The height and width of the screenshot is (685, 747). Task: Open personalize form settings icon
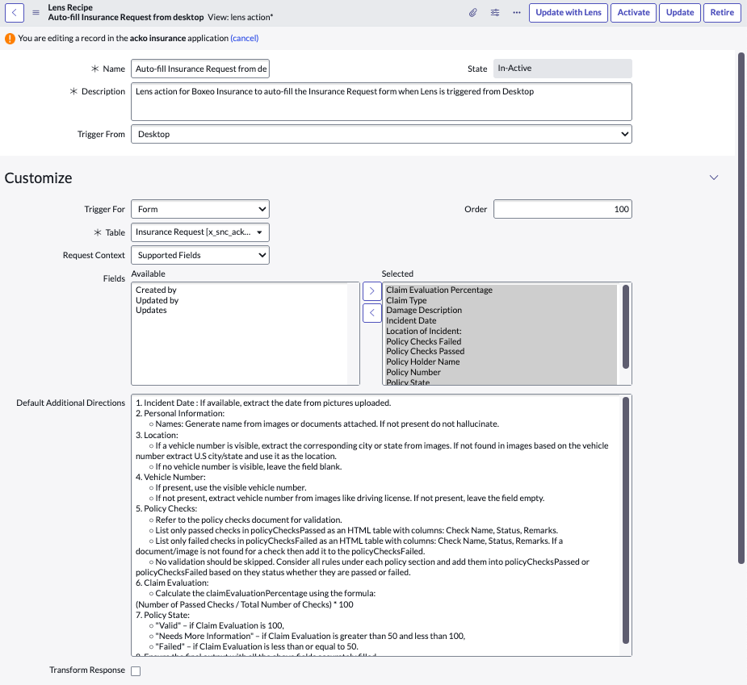(495, 12)
